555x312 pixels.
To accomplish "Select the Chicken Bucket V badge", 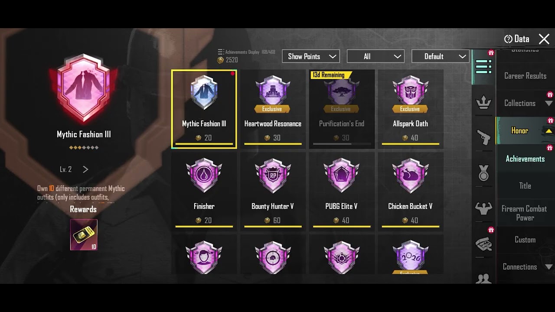I will [x=410, y=192].
